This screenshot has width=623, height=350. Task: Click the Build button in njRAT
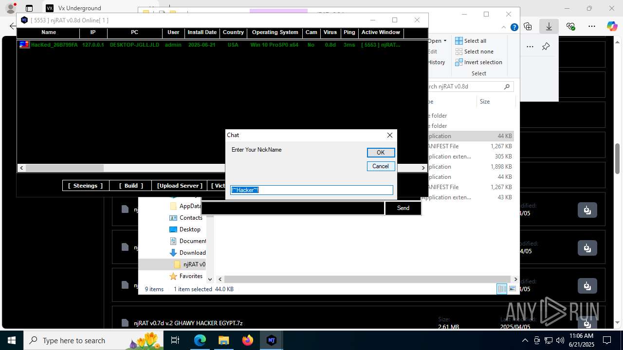(131, 186)
